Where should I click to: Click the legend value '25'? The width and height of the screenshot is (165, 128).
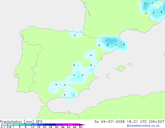50,127
